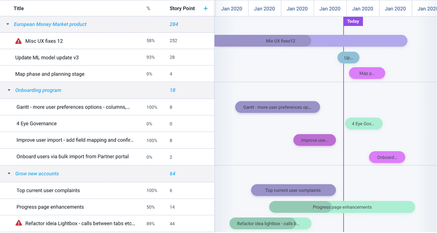Open the European Money Market product link

click(x=50, y=25)
